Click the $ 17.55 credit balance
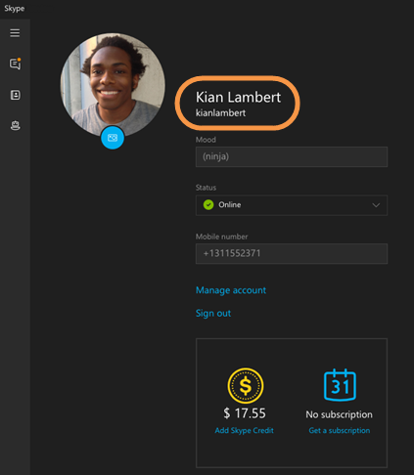This screenshot has height=475, width=414. coord(245,413)
